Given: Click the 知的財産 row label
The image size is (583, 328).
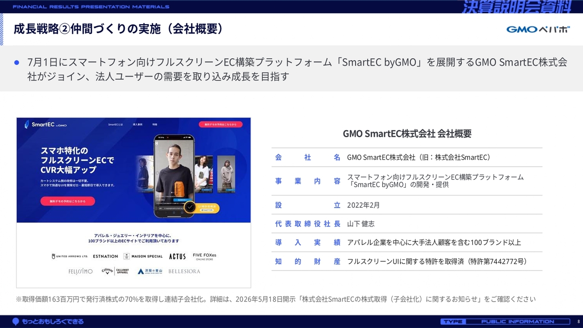Looking at the screenshot, I should coord(308,261).
